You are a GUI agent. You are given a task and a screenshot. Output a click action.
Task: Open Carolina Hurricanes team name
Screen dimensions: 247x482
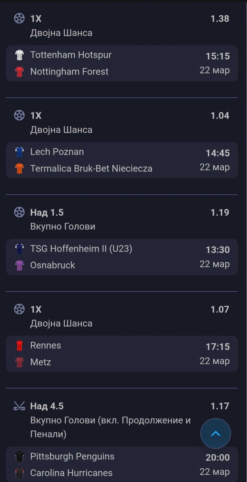point(71,473)
